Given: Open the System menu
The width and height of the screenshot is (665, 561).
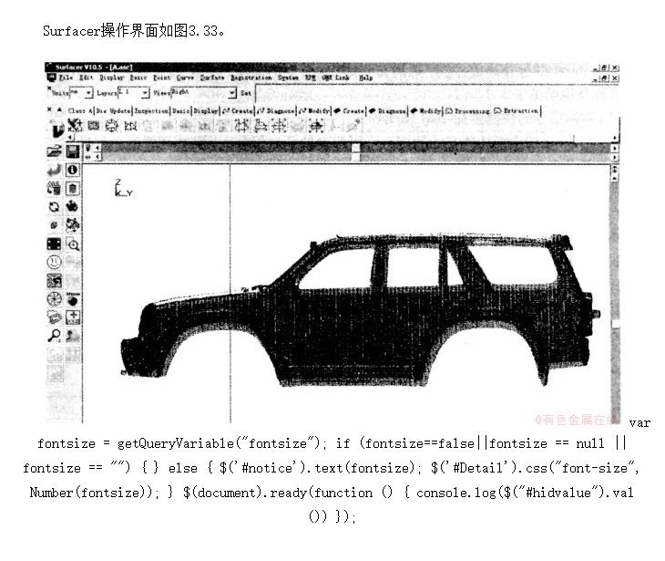Looking at the screenshot, I should click(288, 78).
